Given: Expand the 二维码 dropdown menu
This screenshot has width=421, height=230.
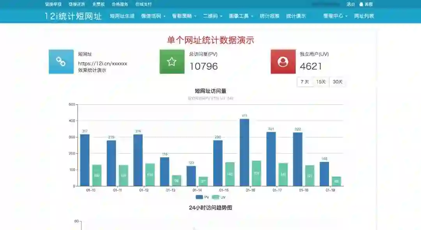Looking at the screenshot, I should (x=212, y=16).
